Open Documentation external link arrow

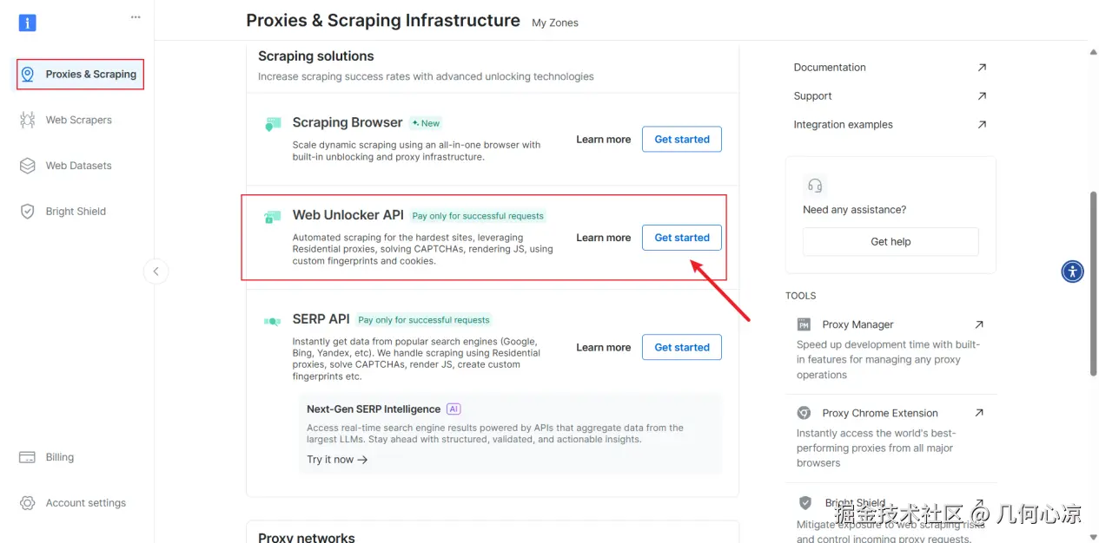(982, 68)
